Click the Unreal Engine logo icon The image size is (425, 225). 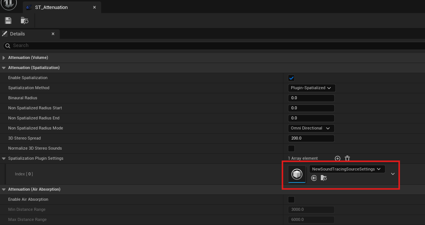click(x=9, y=4)
